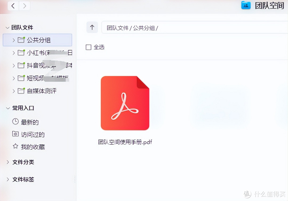Expand the 文件分类 section
This screenshot has height=201, width=288.
pos(7,162)
